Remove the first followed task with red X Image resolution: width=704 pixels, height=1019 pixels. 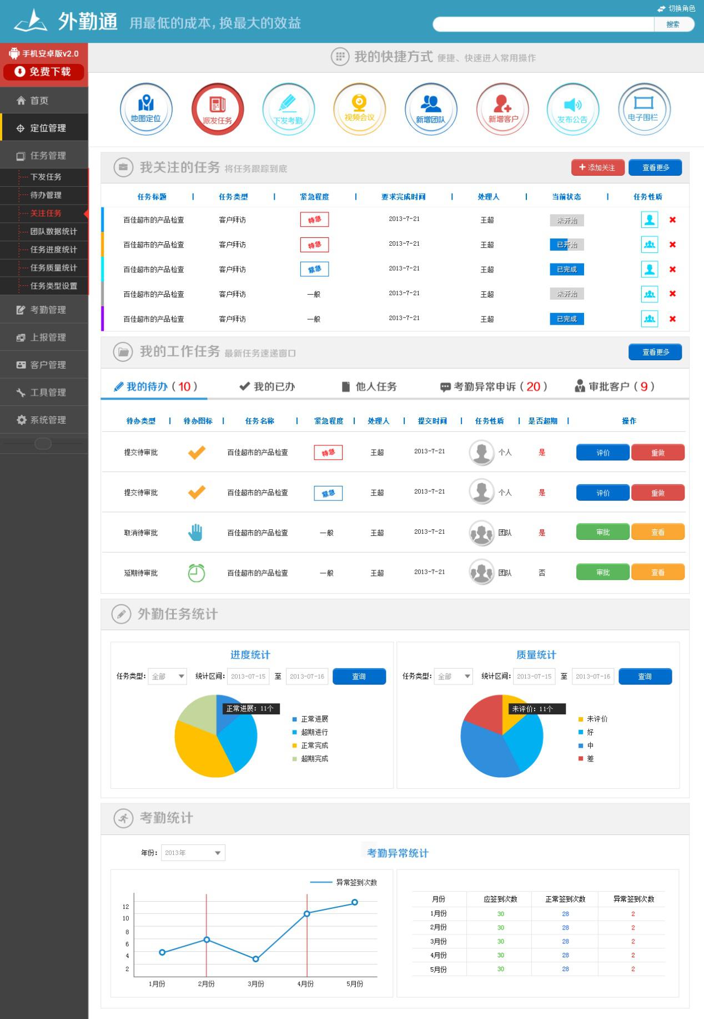(x=672, y=220)
